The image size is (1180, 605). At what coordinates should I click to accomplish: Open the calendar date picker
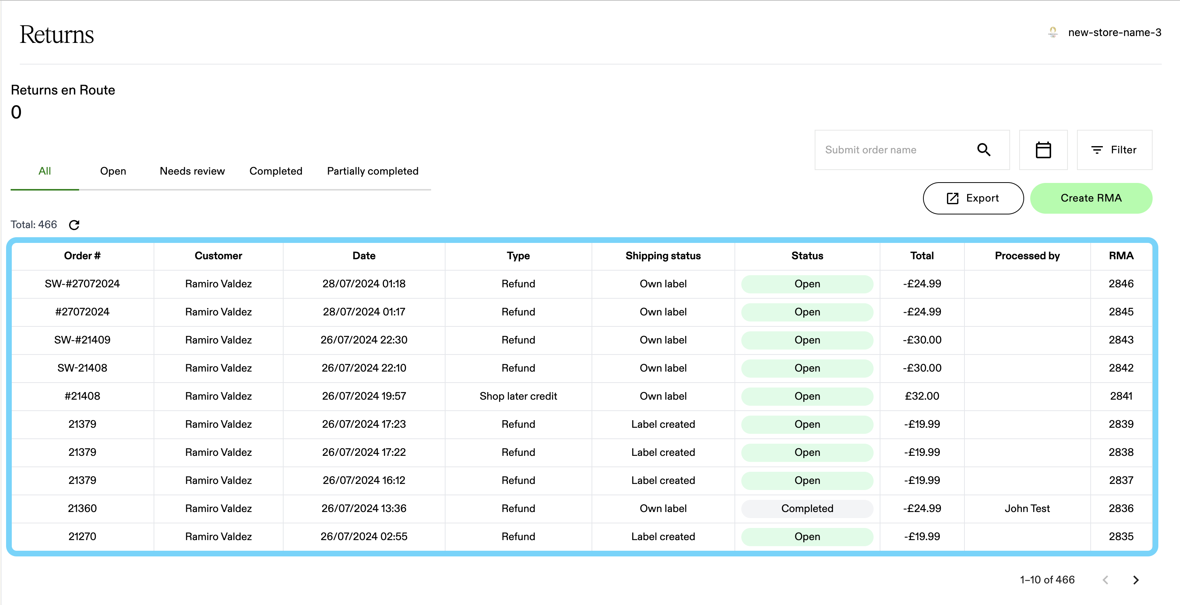1043,150
